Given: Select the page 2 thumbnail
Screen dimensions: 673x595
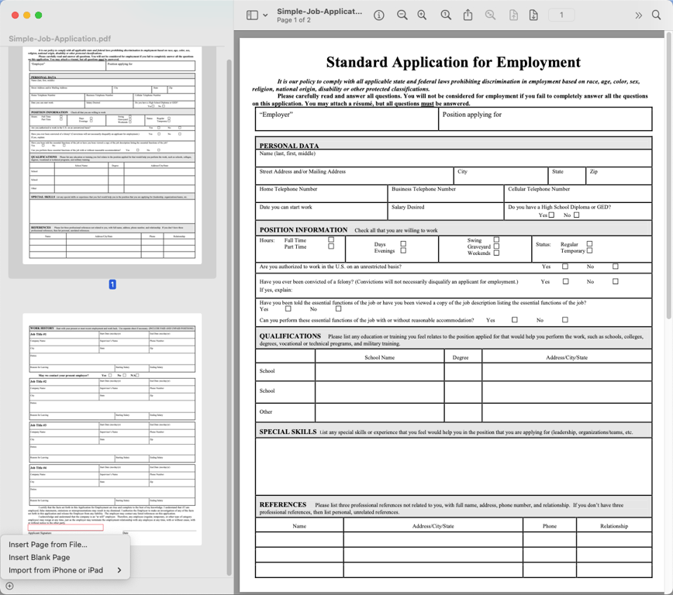Looking at the screenshot, I should pos(112,429).
